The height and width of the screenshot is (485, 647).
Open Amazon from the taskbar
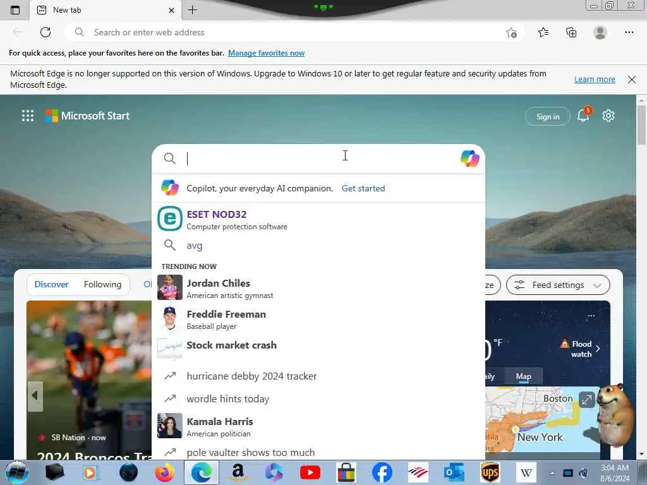pos(238,472)
